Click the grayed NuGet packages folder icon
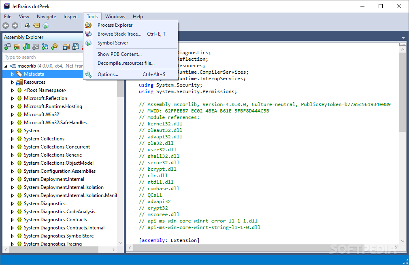This screenshot has height=265, width=409. point(36,47)
